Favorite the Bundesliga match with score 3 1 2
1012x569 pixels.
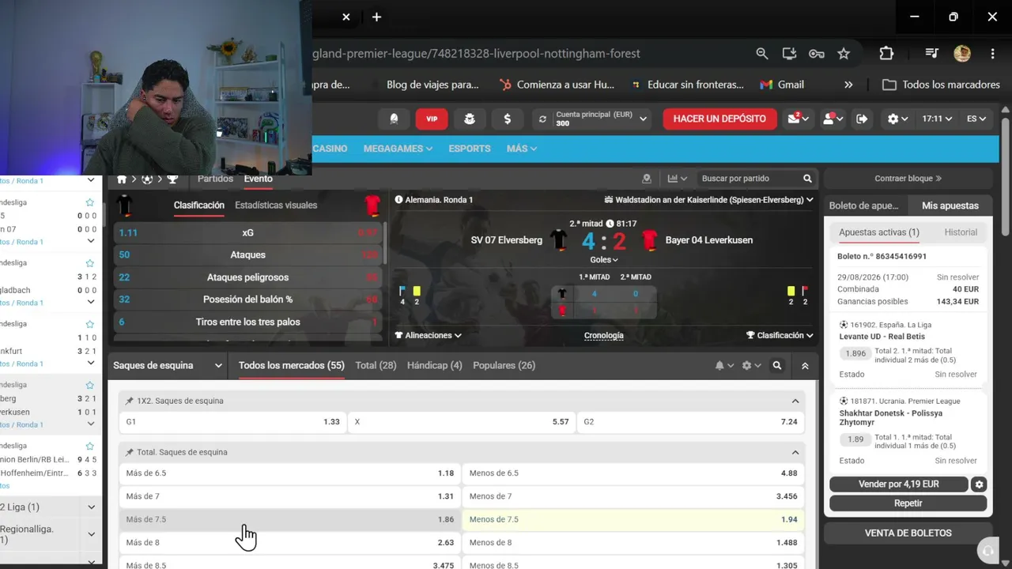[x=90, y=263]
